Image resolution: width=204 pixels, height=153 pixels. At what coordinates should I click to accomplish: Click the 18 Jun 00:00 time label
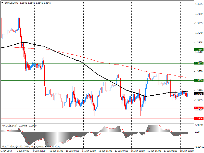pyautogui.click(x=187, y=151)
